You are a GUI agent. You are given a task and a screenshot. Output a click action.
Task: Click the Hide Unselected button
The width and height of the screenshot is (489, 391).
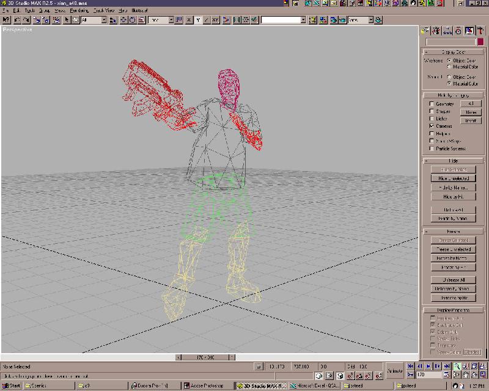click(453, 178)
